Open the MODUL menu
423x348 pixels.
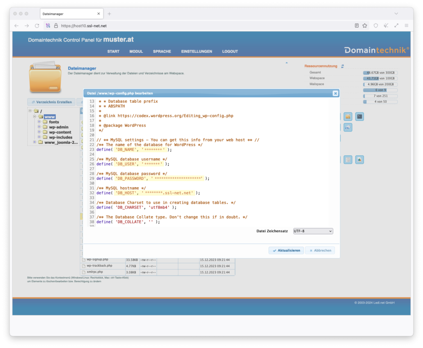point(136,52)
